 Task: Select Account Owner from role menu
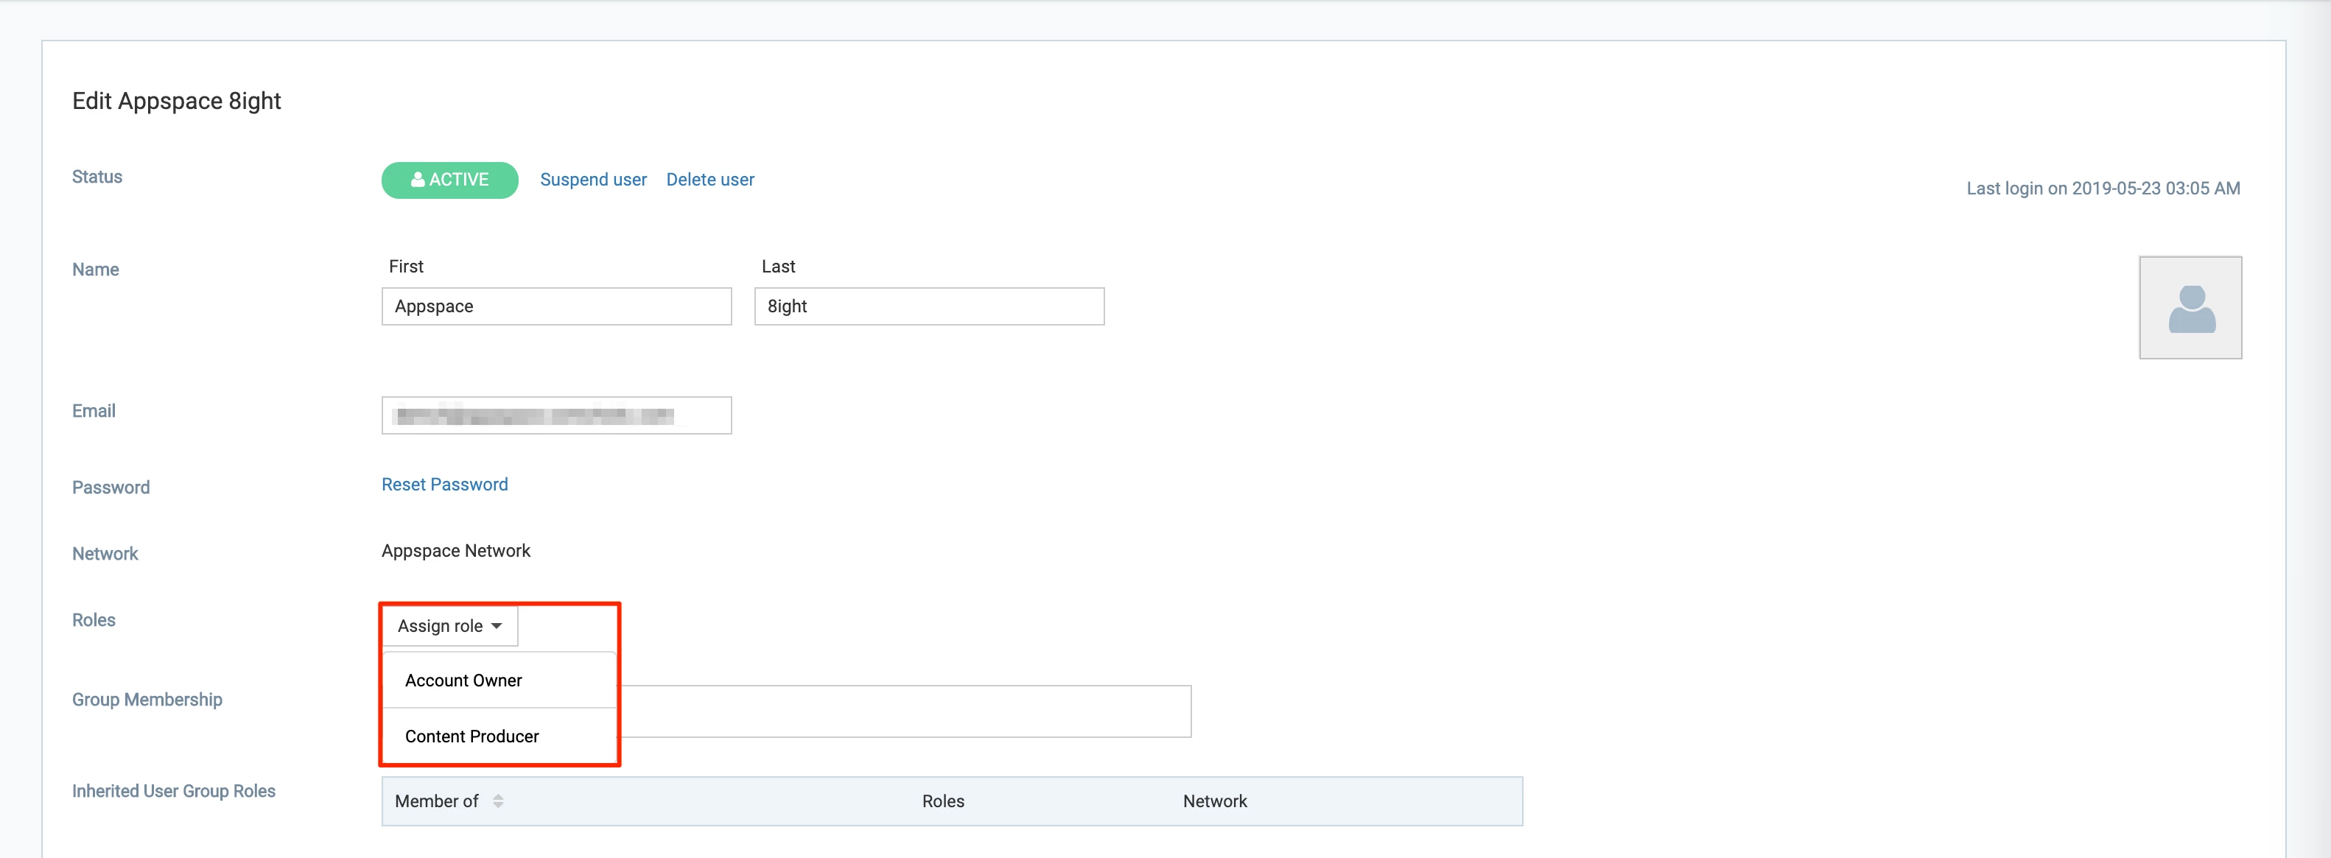pos(463,680)
